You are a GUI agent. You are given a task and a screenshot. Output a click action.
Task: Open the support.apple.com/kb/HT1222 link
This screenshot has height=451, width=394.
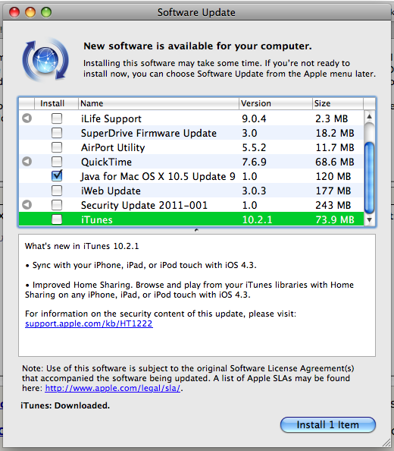pos(89,323)
